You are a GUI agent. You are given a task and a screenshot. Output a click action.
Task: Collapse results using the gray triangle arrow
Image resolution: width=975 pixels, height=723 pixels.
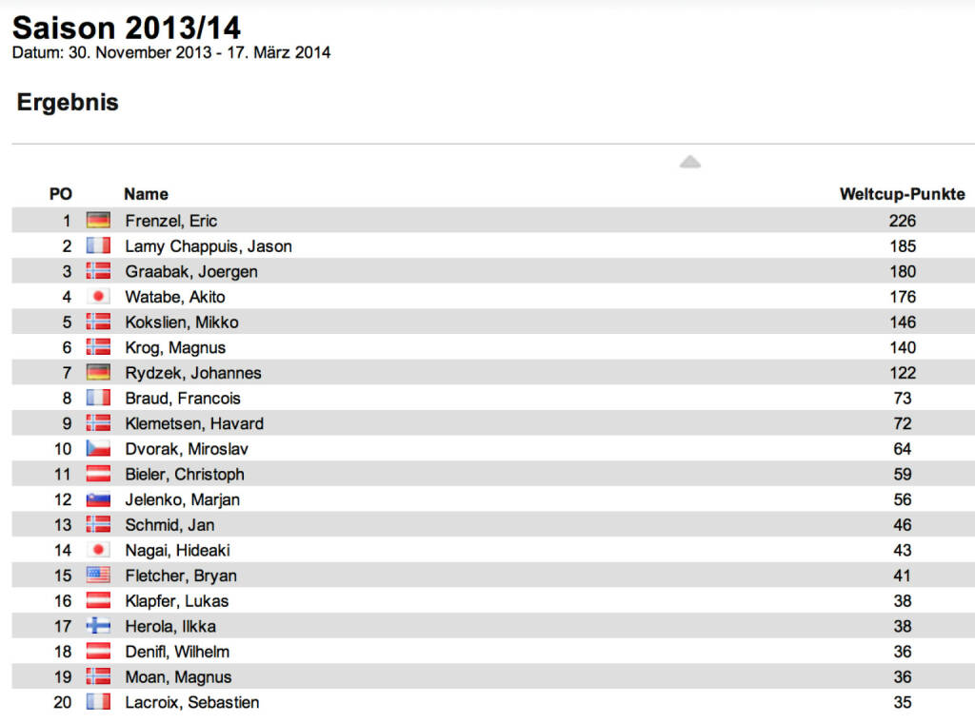coord(690,163)
